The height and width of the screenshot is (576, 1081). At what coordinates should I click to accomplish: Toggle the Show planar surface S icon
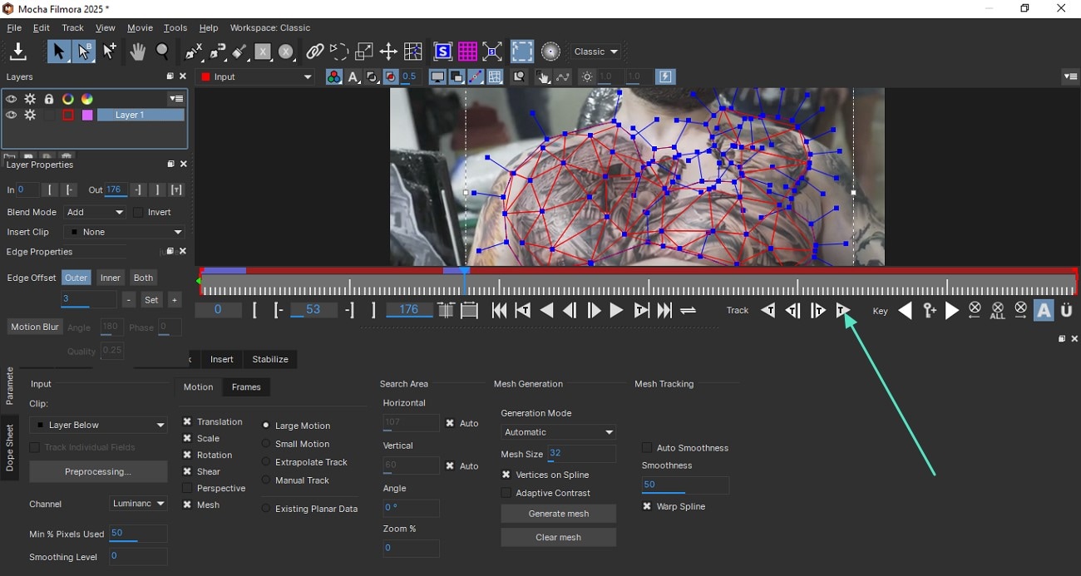[x=443, y=52]
